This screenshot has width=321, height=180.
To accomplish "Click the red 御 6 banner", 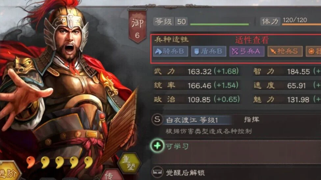I will pyautogui.click(x=137, y=26).
